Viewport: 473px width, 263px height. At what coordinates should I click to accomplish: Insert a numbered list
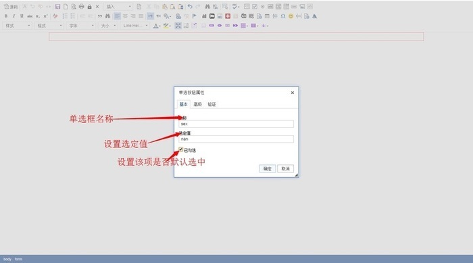click(65, 16)
